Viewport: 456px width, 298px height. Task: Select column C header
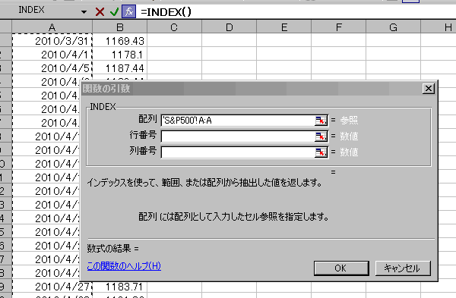tap(174, 27)
